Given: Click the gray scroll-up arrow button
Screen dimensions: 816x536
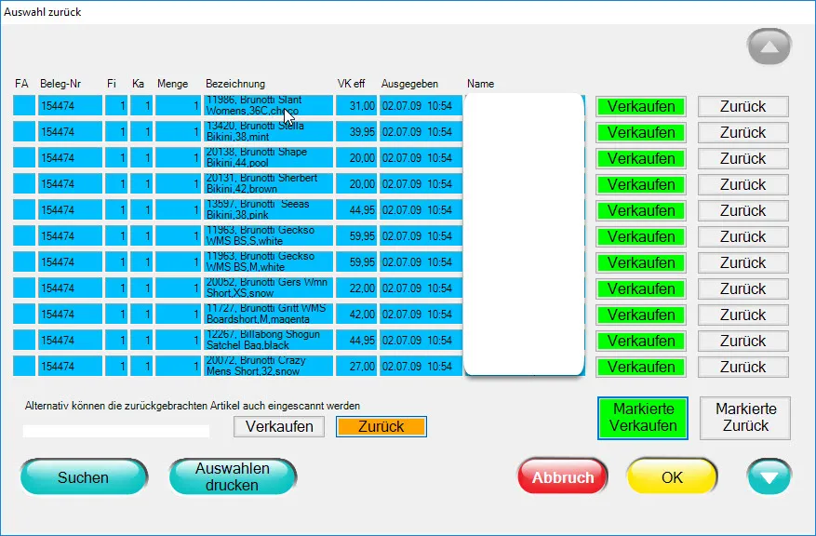Looking at the screenshot, I should click(x=769, y=47).
